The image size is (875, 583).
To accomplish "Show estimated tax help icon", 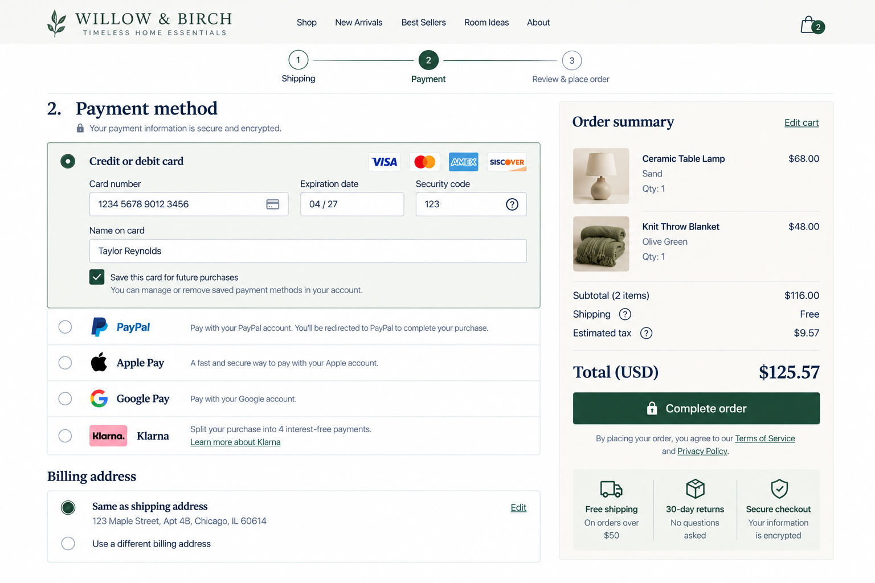I will (x=646, y=333).
